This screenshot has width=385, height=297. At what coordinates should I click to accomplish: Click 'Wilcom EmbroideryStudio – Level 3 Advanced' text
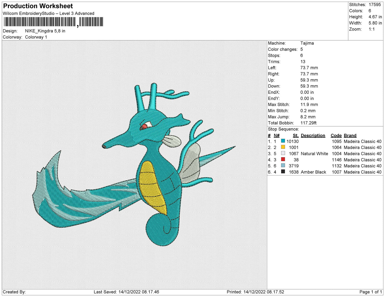[x=48, y=13]
